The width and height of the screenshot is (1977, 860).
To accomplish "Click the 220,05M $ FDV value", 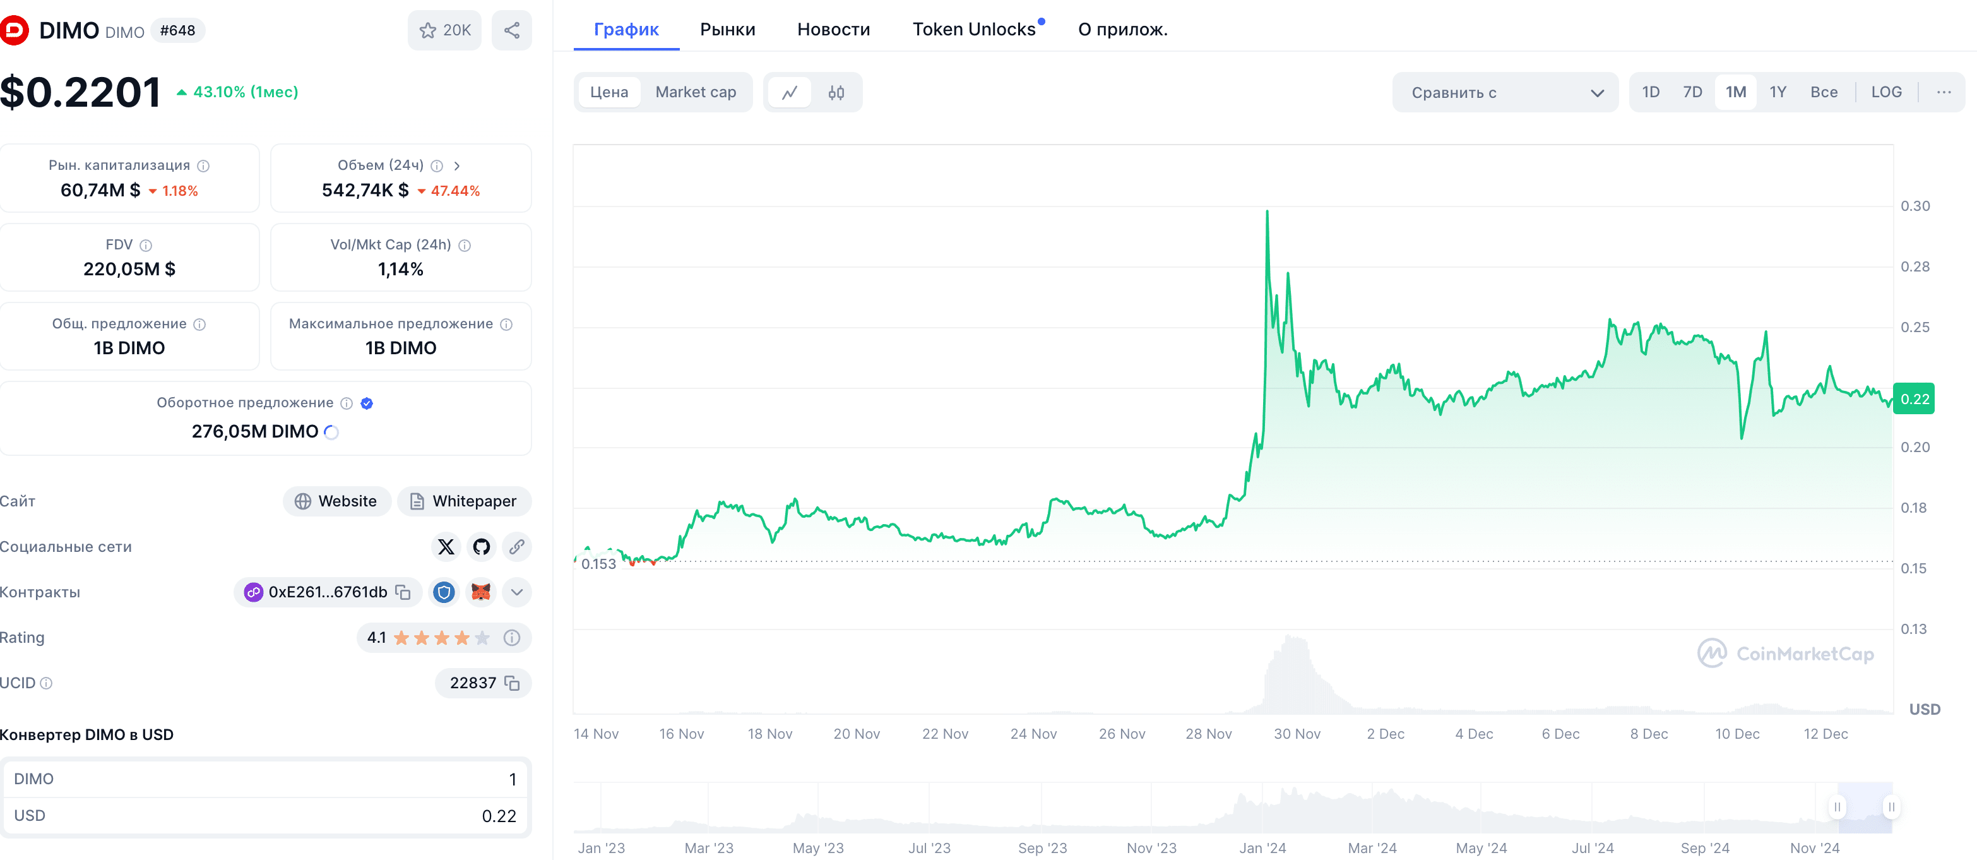I will click(x=129, y=270).
